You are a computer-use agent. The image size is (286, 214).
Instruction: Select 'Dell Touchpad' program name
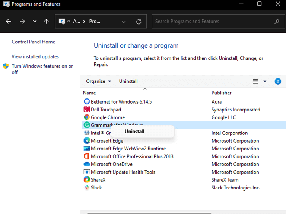pos(106,110)
